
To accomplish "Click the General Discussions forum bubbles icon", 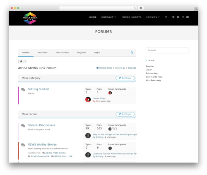I will (23, 126).
